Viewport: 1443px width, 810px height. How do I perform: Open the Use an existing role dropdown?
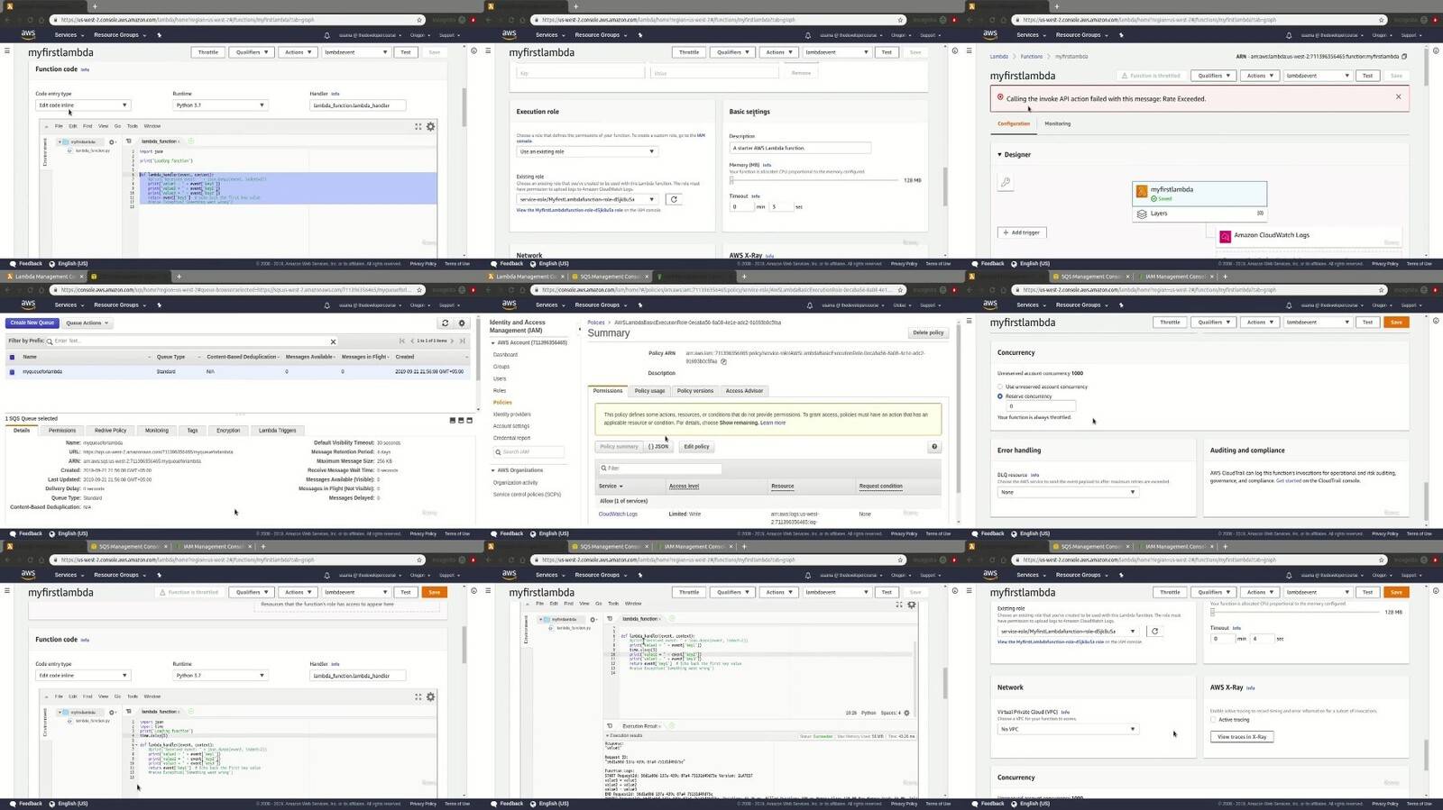(x=587, y=151)
